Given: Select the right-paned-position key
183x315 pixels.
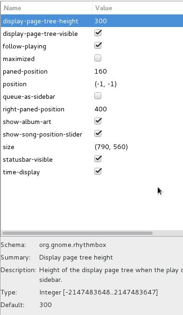Looking at the screenshot, I should (34, 110).
